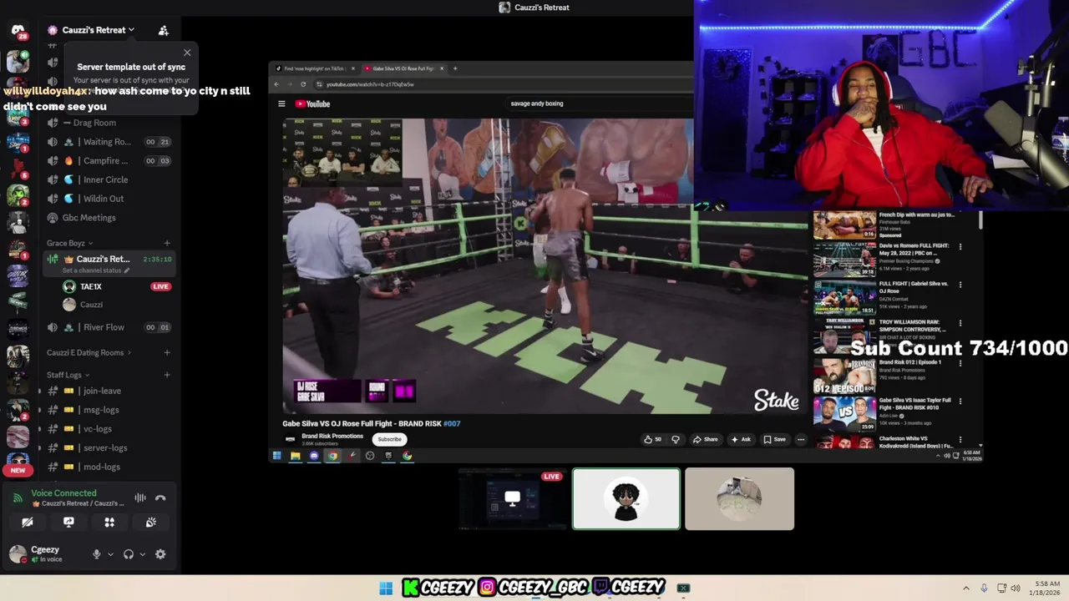Join the Drag Room voice channel
Image resolution: width=1069 pixels, height=601 pixels.
coord(108,123)
